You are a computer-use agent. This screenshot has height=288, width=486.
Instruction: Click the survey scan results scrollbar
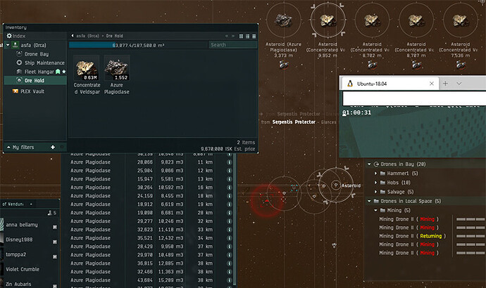235,221
